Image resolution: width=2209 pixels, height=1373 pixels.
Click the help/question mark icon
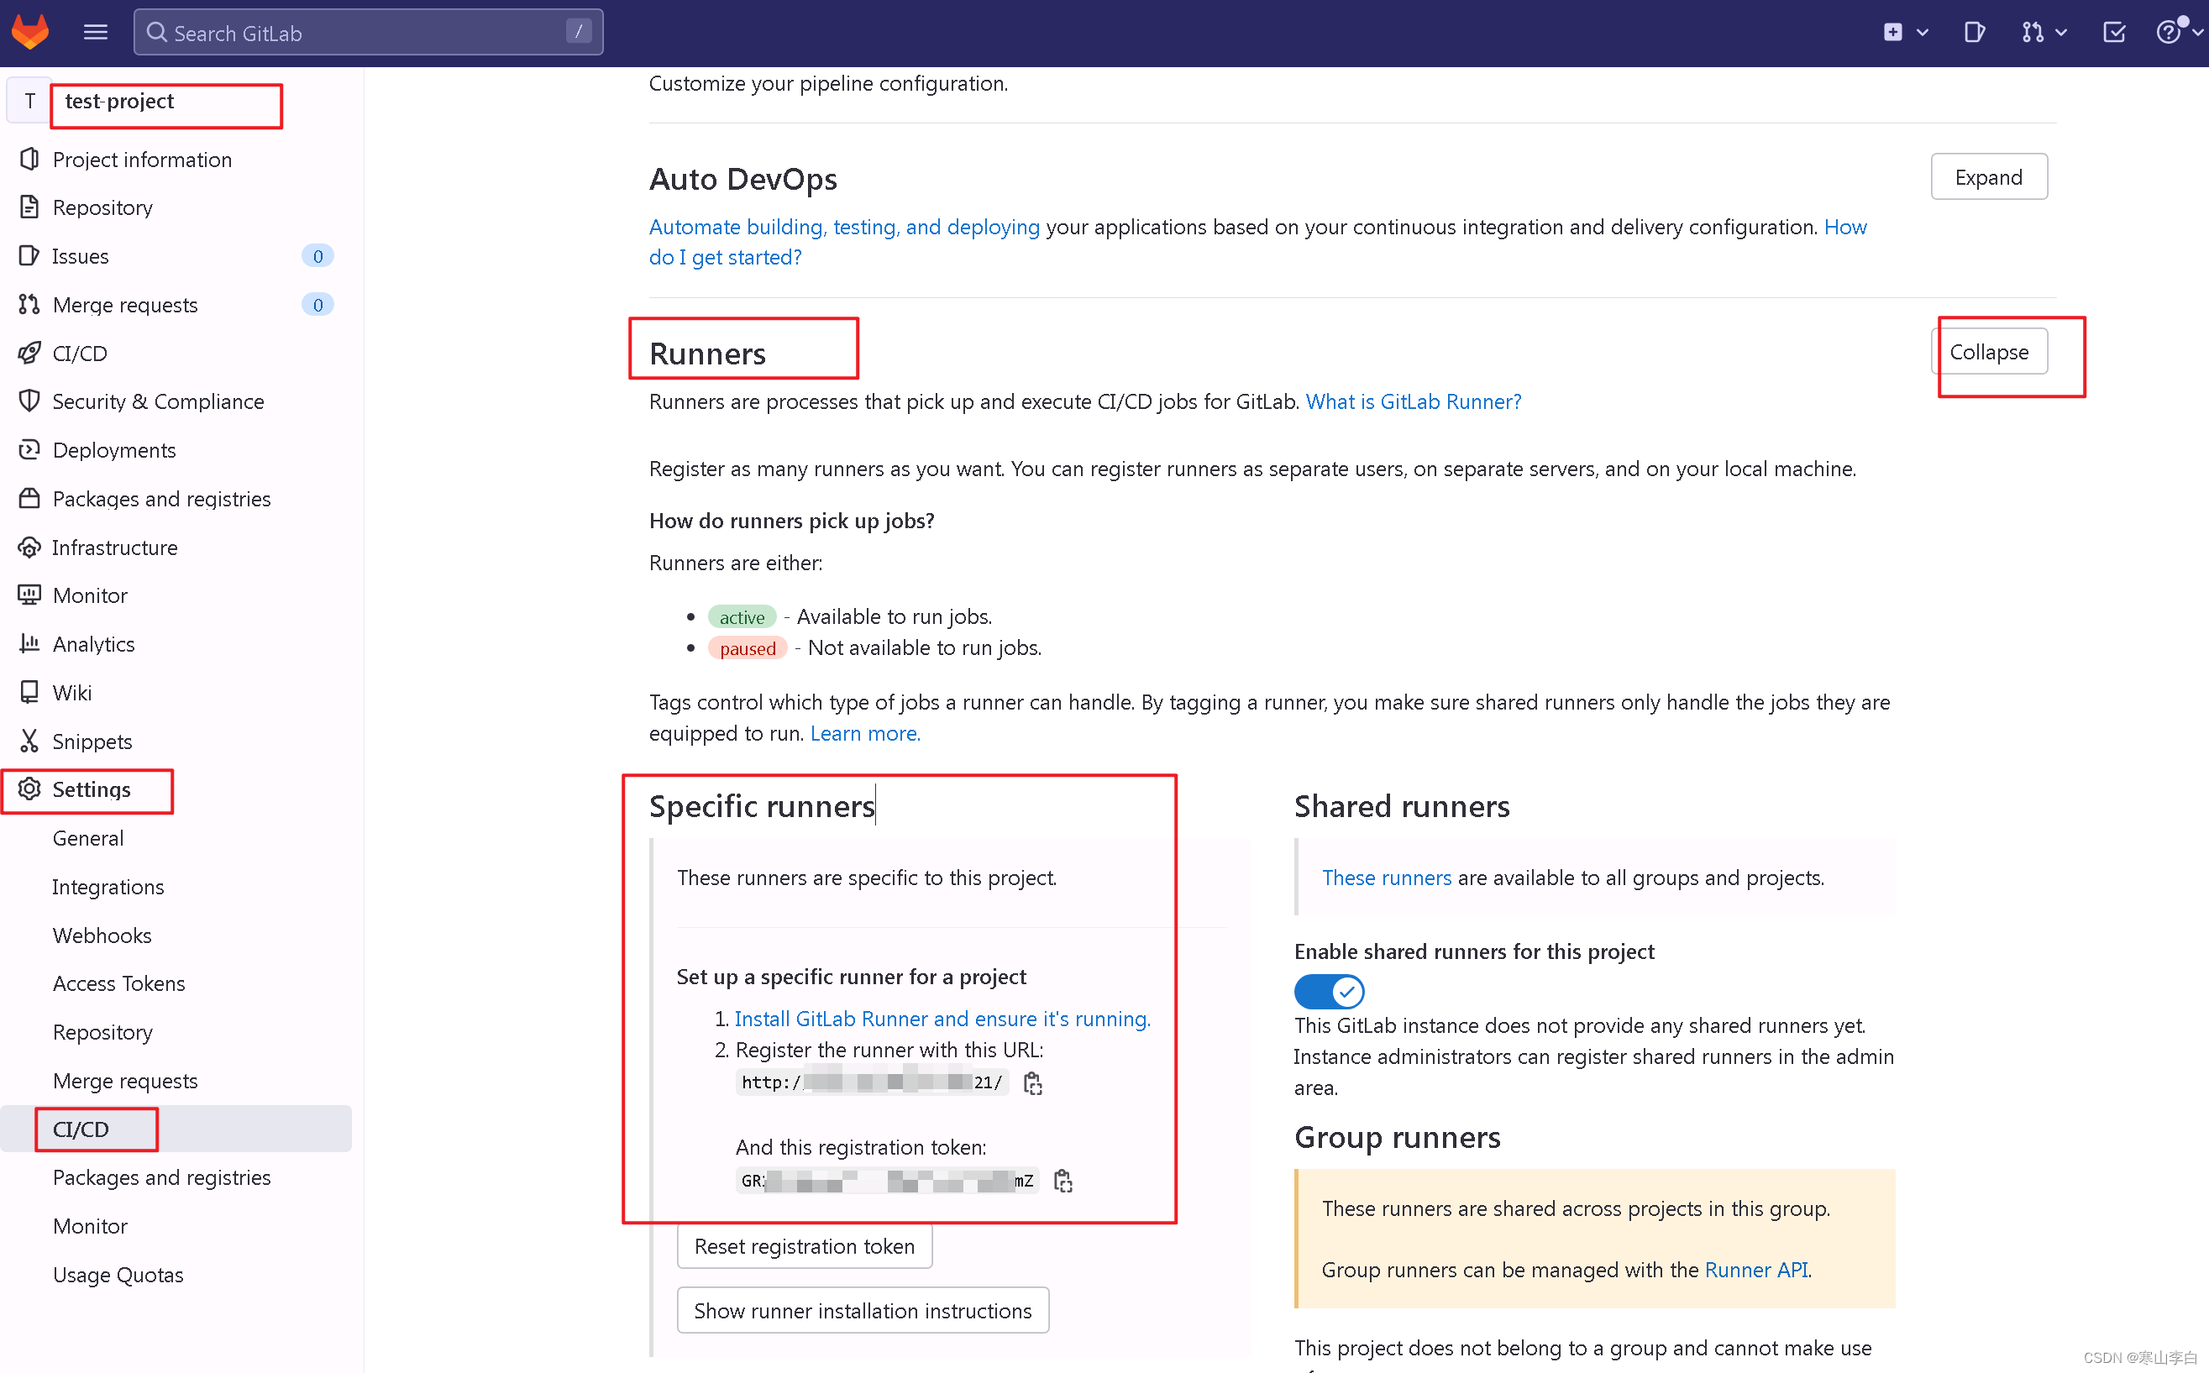pyautogui.click(x=2168, y=32)
